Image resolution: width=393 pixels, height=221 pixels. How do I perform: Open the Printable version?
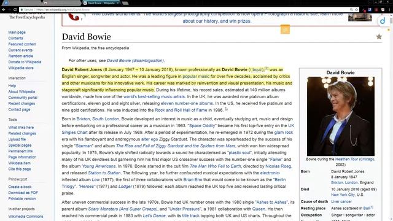point(22,199)
